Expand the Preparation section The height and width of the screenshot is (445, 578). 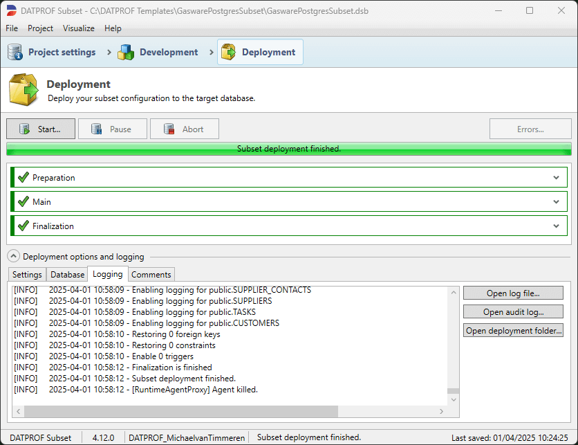tap(557, 177)
